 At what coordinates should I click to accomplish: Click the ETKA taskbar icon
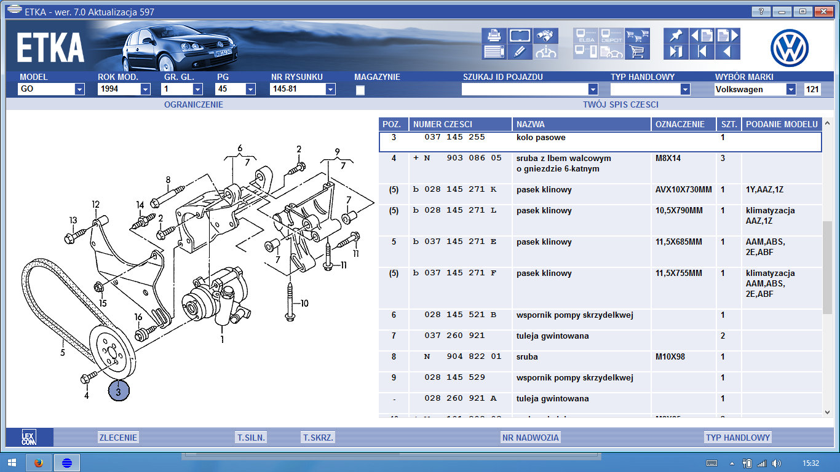(66, 463)
